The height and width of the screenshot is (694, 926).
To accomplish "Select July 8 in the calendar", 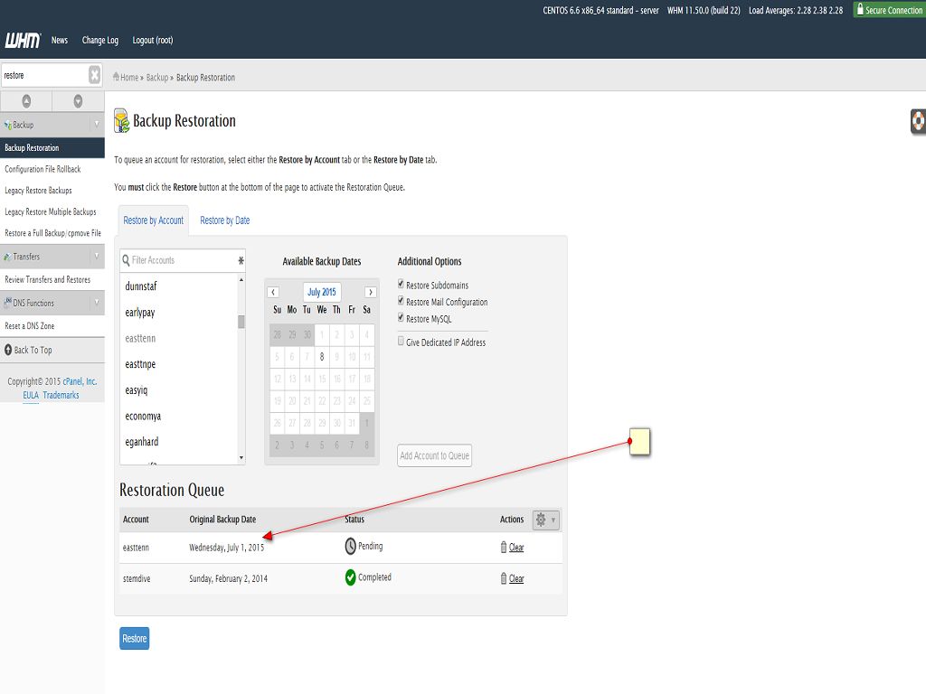I will (x=322, y=356).
